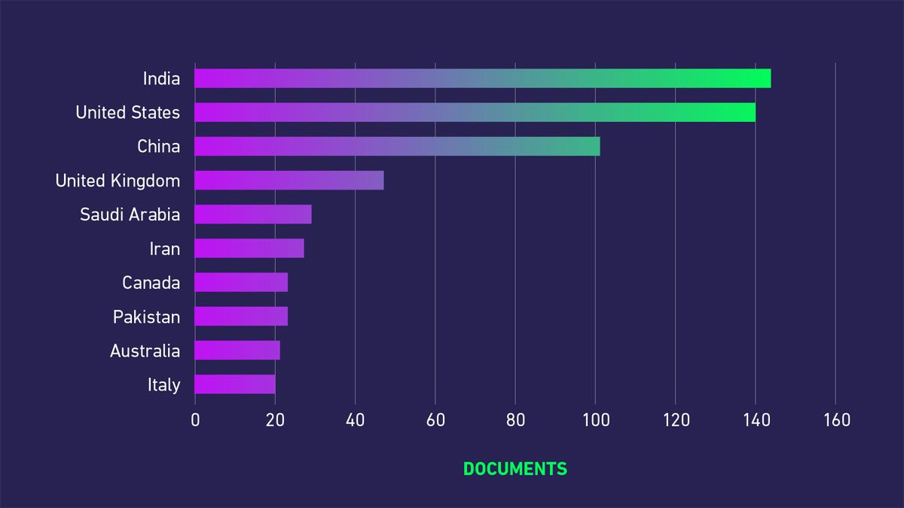
Task: Select the United States bar
Action: click(x=475, y=112)
